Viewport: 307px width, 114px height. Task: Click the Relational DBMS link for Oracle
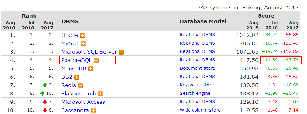pyautogui.click(x=197, y=35)
